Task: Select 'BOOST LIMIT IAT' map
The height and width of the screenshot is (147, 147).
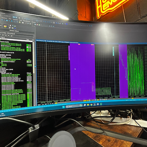Action: (7, 73)
